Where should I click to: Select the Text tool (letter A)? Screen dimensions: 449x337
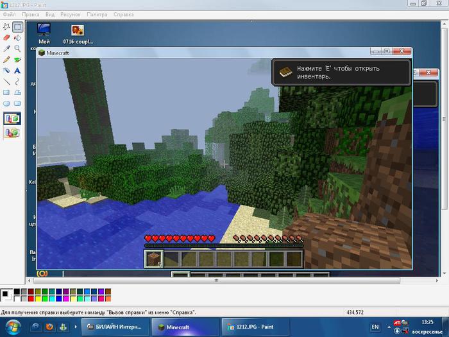17,71
